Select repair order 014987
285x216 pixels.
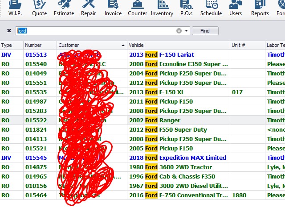[x=36, y=102]
